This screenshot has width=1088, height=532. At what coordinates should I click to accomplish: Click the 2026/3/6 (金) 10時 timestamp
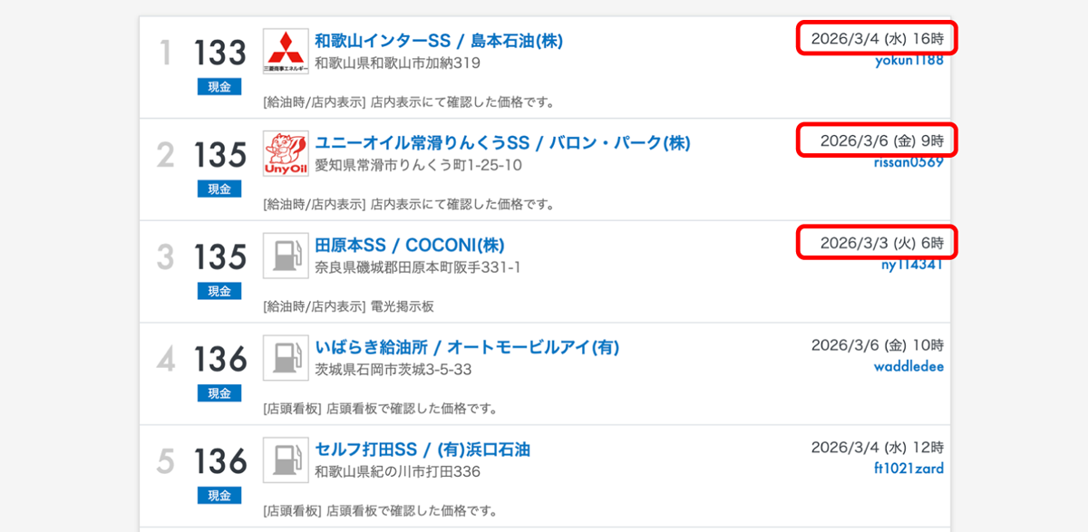(x=877, y=345)
